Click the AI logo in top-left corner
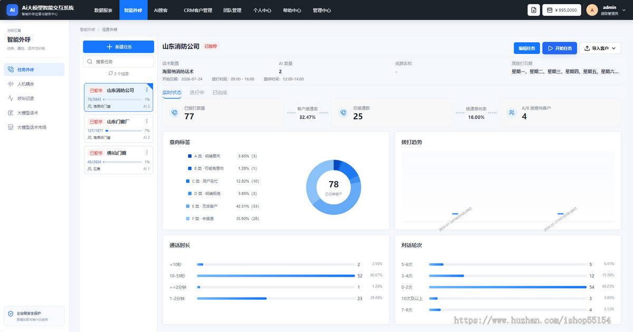Image resolution: width=633 pixels, height=332 pixels. [x=12, y=10]
